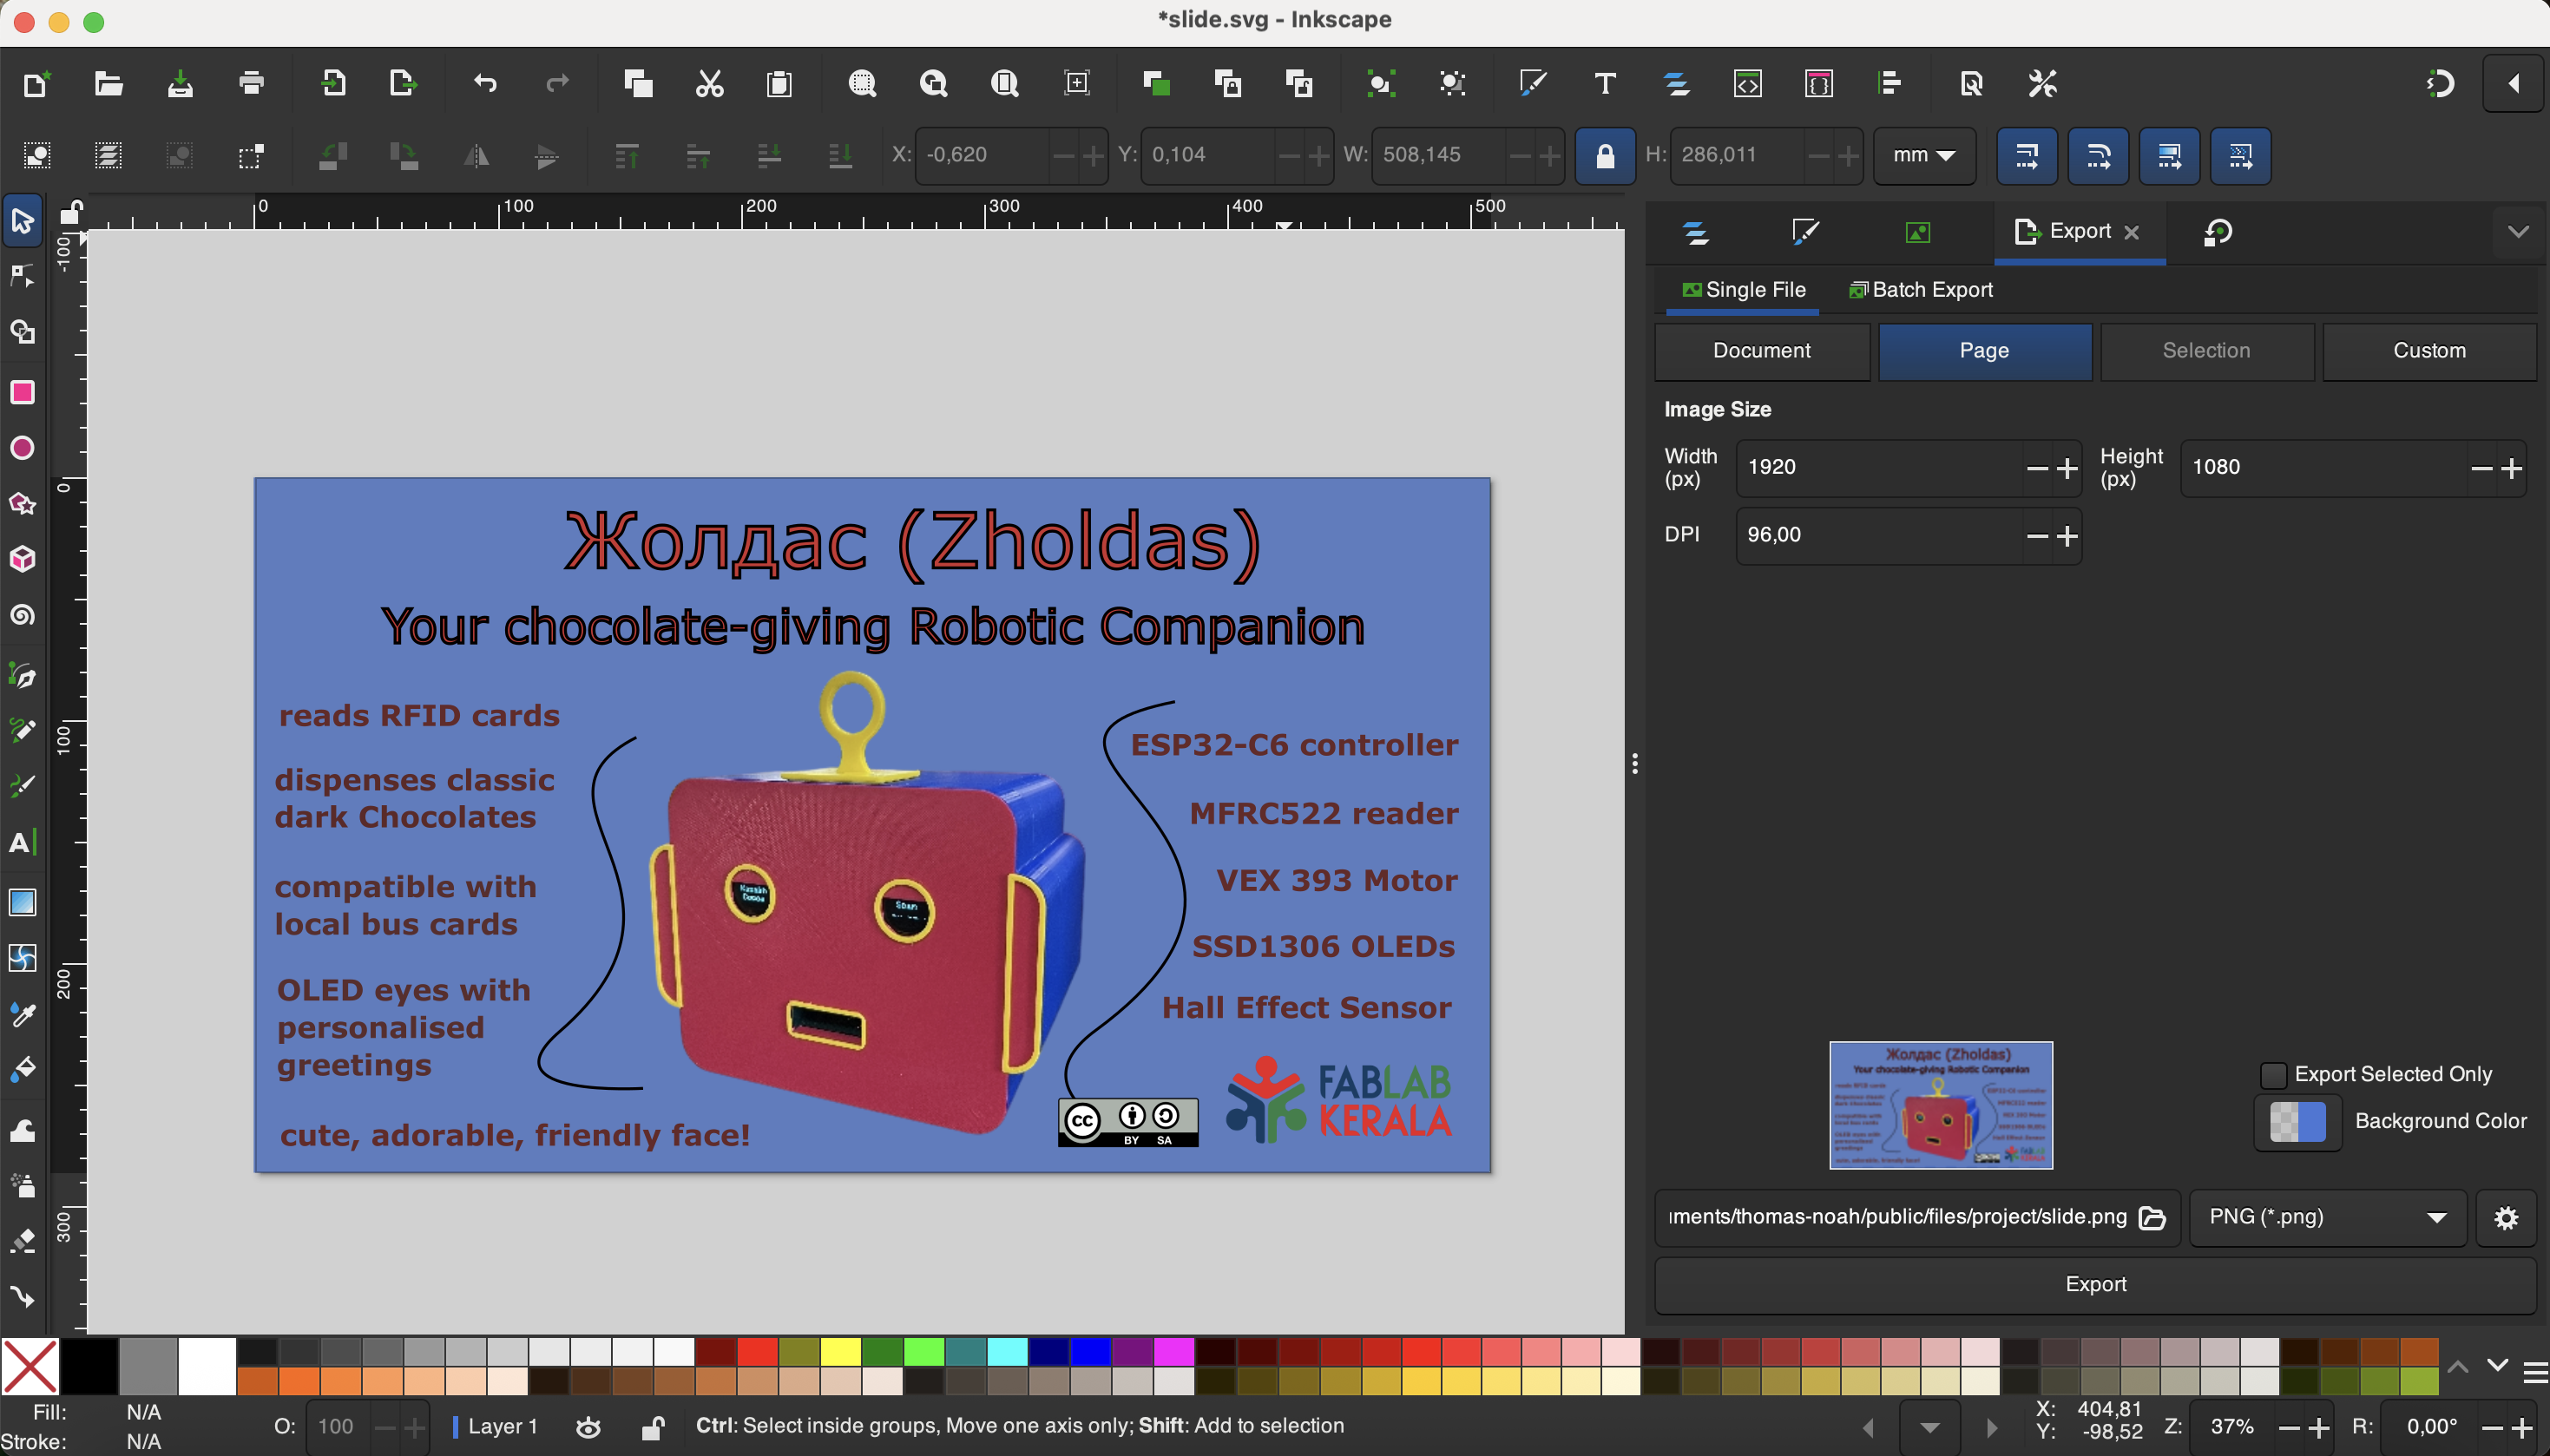Select the Text tool in toolbox

(x=22, y=842)
